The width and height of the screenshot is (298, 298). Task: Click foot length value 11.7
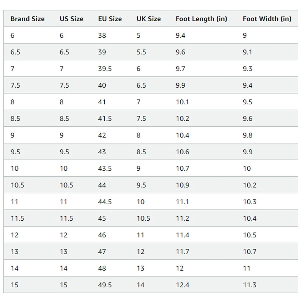tap(182, 252)
